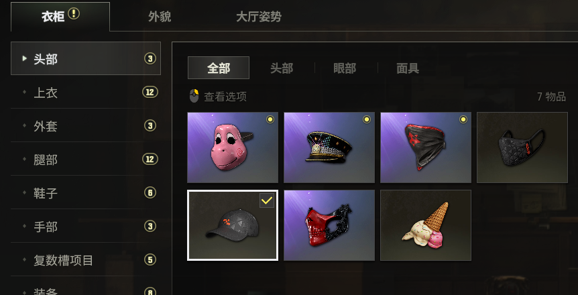Filter items by 眼部
The height and width of the screenshot is (295, 578).
tap(345, 68)
